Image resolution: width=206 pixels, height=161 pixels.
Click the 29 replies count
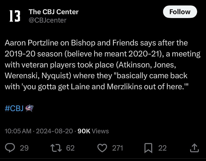pyautogui.click(x=24, y=148)
